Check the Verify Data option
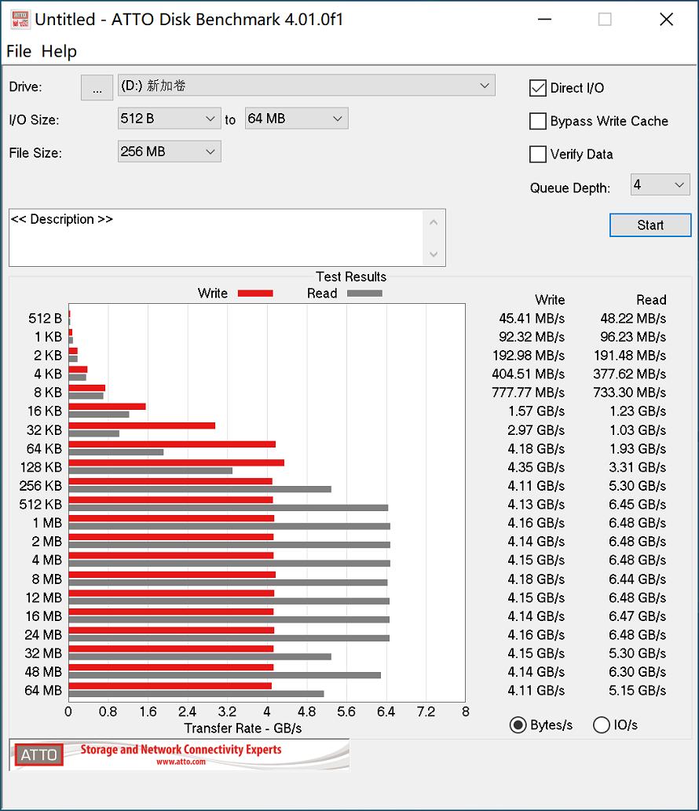The height and width of the screenshot is (811, 699). pos(537,154)
